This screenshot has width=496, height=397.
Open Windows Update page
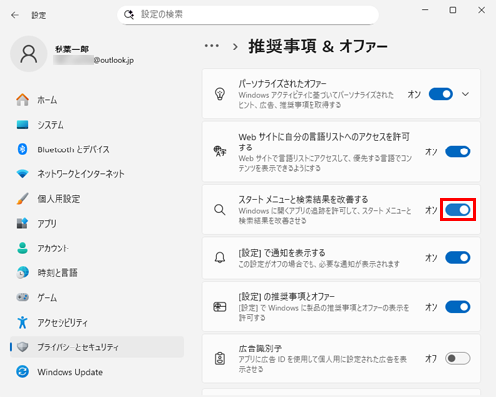pyautogui.click(x=96, y=372)
